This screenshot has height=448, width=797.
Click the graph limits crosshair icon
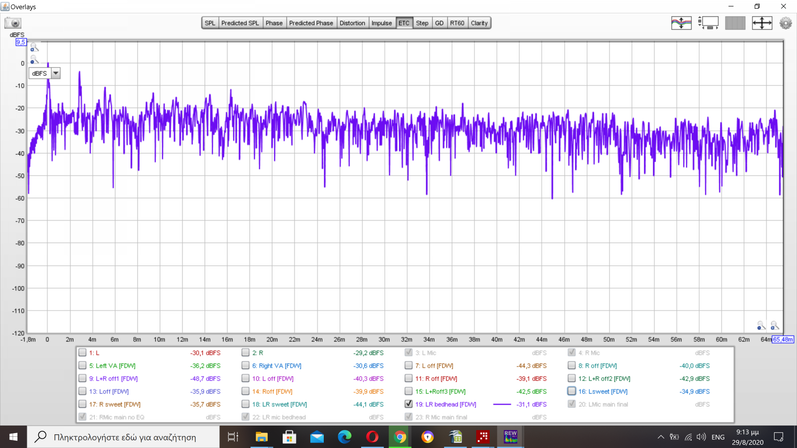(762, 23)
